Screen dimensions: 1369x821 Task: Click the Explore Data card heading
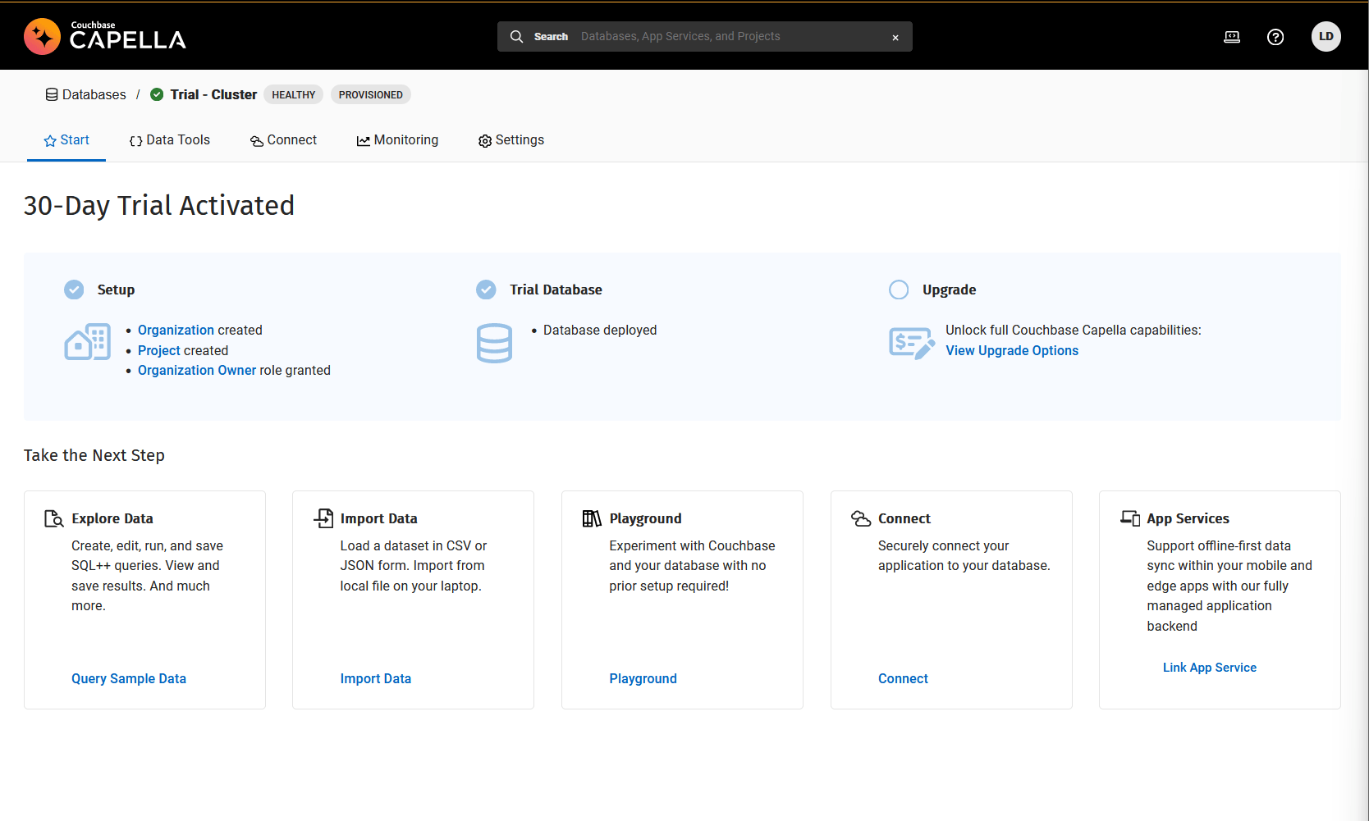coord(112,519)
